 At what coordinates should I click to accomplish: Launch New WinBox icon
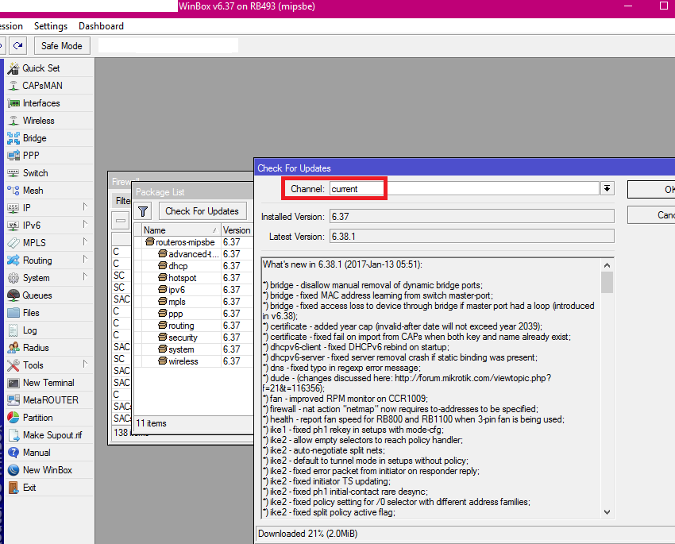13,470
